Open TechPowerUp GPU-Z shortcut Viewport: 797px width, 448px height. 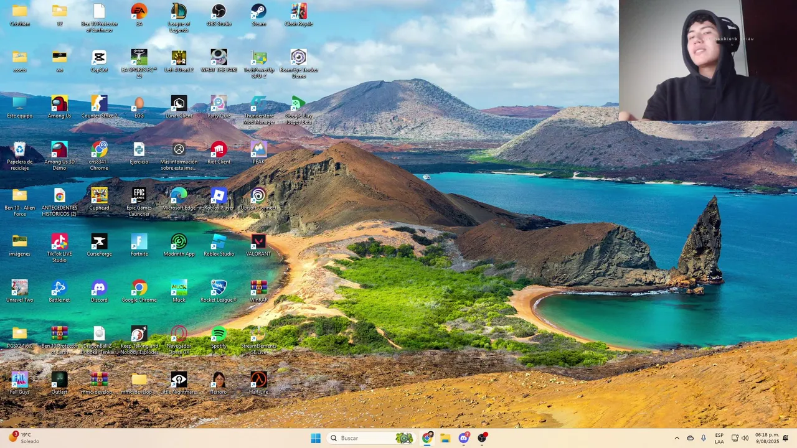[x=258, y=64]
